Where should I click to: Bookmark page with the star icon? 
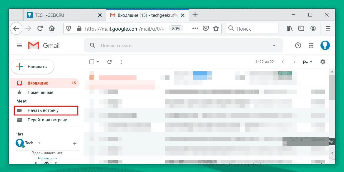point(216,29)
